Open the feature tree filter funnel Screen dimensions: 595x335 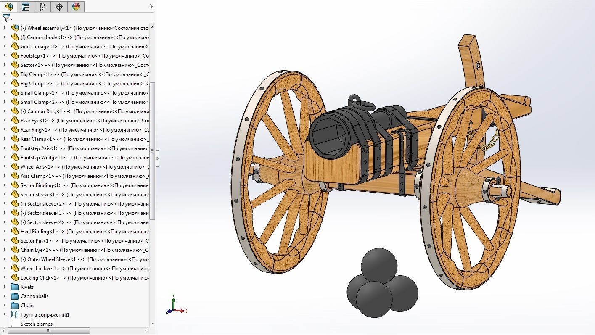pyautogui.click(x=7, y=18)
